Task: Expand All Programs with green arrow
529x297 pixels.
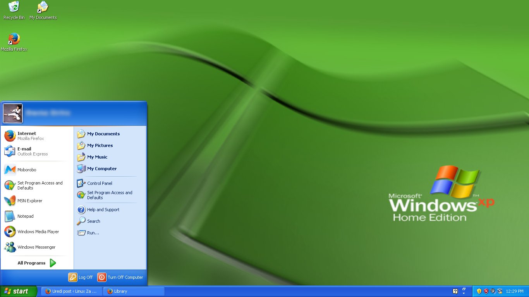Action: [x=37, y=263]
